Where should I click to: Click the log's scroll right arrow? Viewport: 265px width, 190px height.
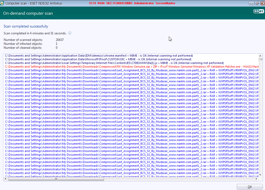tap(256, 179)
